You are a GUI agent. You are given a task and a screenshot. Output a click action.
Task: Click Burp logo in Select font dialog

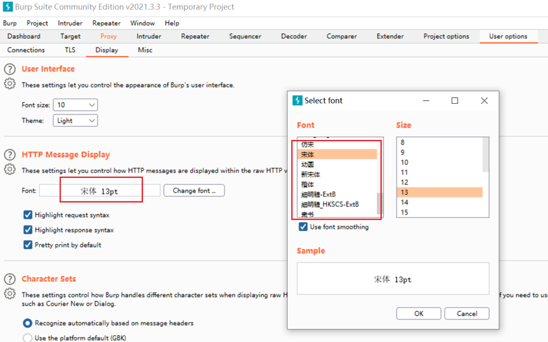click(297, 101)
